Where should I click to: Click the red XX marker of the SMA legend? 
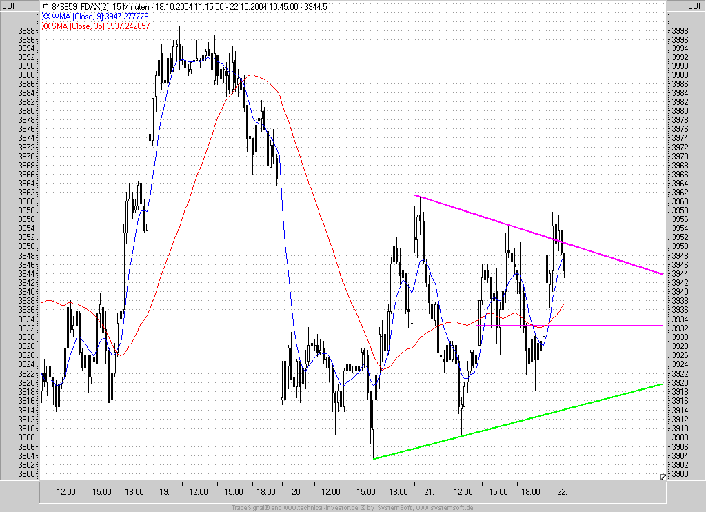pos(46,26)
